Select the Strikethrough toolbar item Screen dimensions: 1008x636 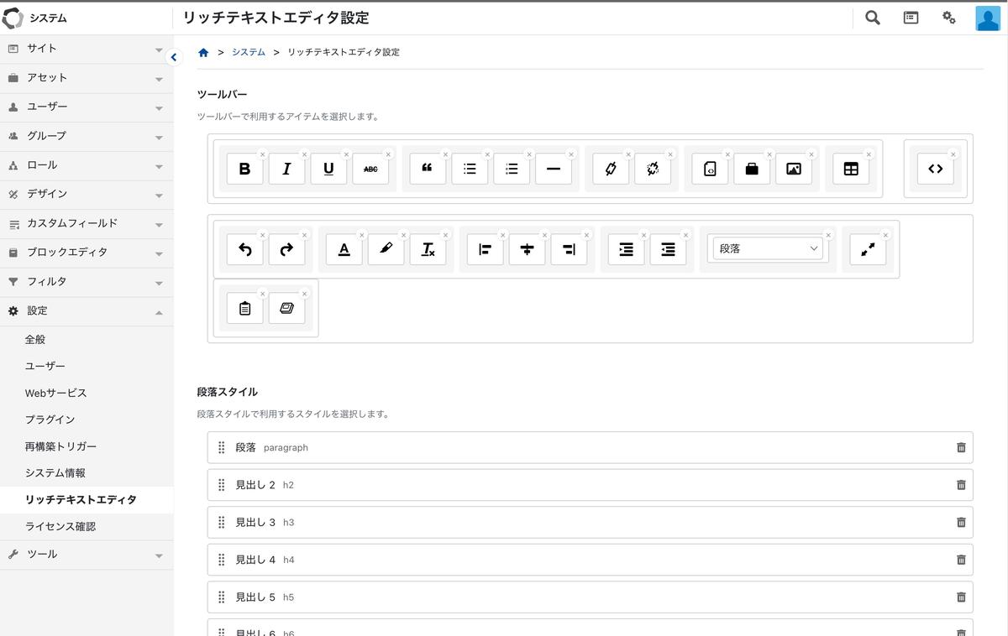point(370,169)
